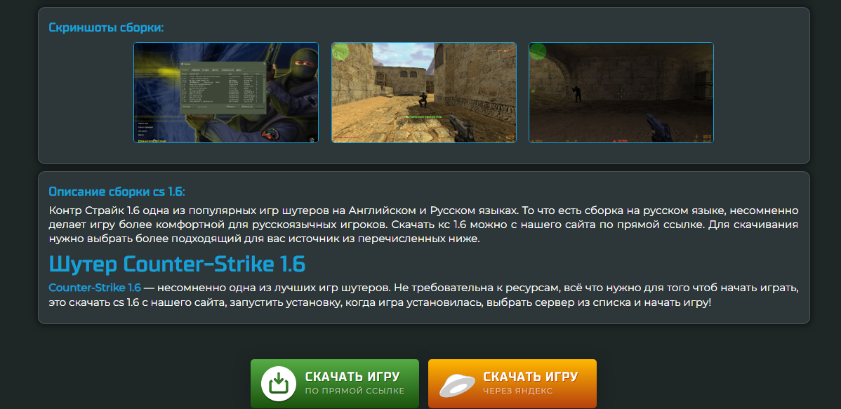Click the Yandex Disk saucer icon
Screen dimensions: 841x409
point(457,384)
